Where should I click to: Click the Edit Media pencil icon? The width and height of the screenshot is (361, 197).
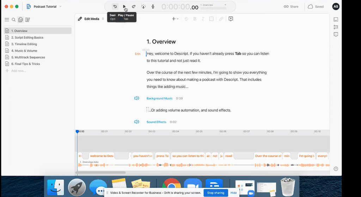tap(80, 19)
